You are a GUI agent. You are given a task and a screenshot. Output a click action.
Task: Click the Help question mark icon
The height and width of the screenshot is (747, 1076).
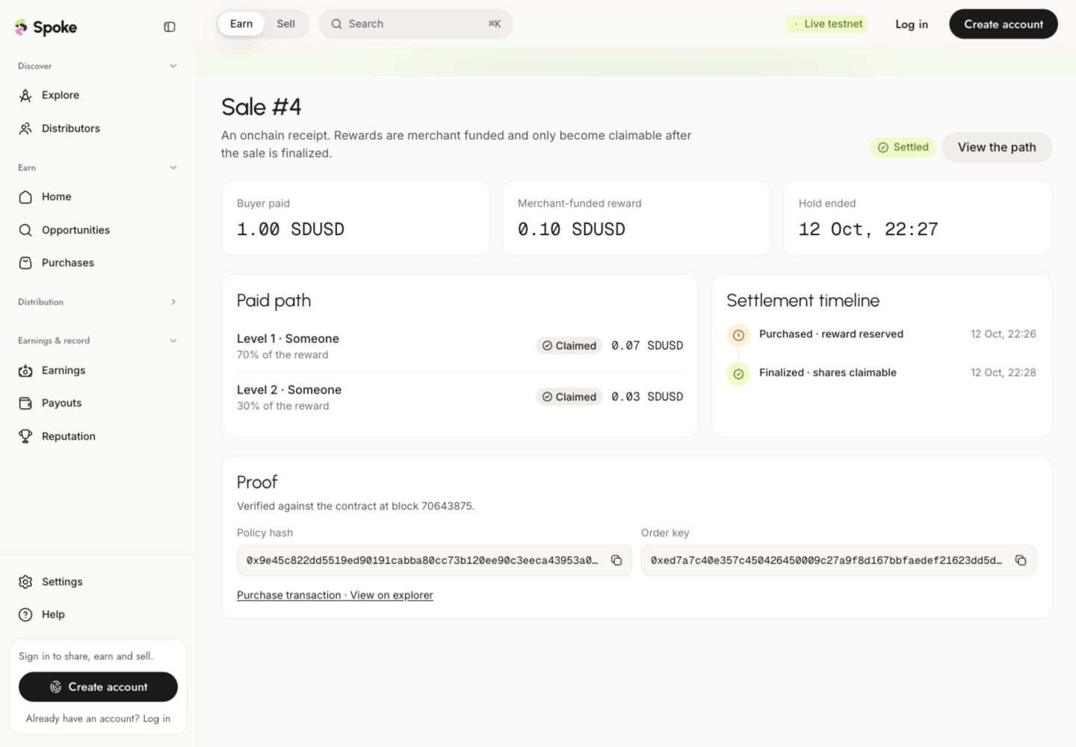[25, 615]
